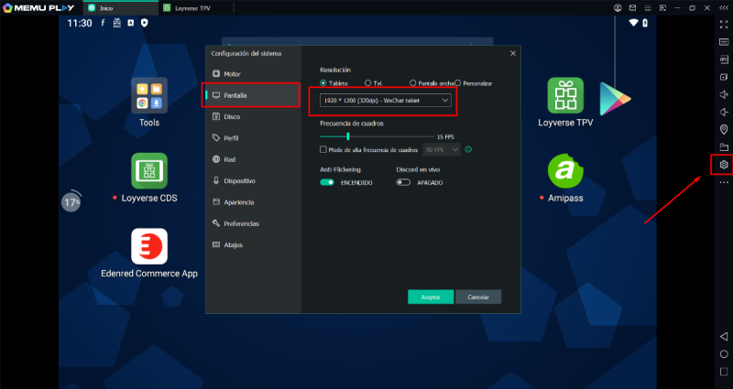The height and width of the screenshot is (389, 733).
Task: Open the Google Play Store icon
Action: [617, 98]
